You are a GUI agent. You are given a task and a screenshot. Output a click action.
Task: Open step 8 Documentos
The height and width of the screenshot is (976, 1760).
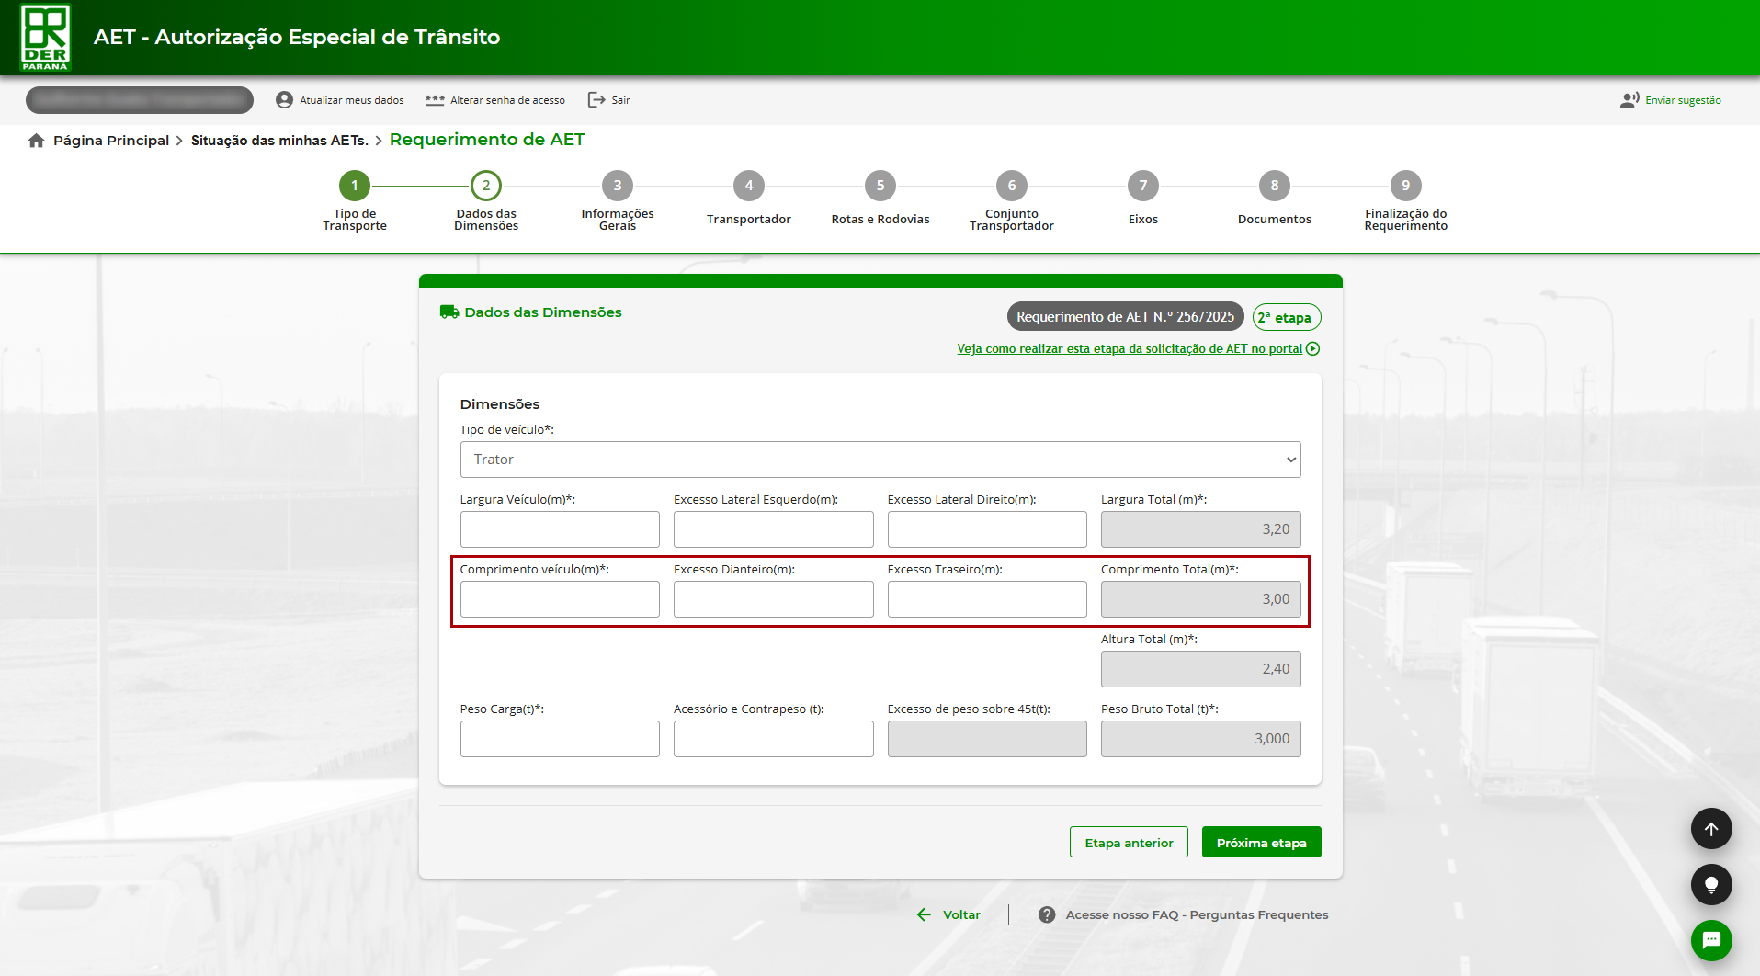[1275, 199]
